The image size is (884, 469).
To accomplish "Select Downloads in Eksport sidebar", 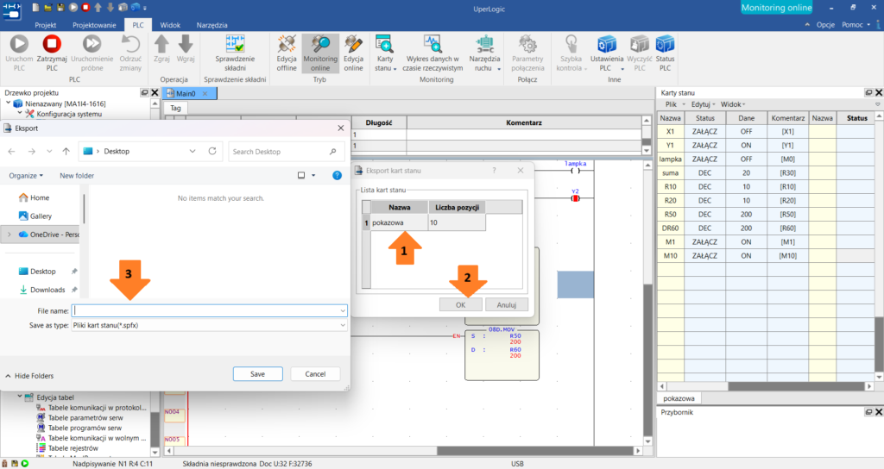I will (x=47, y=290).
